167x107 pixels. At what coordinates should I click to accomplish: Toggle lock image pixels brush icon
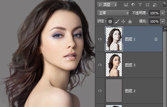click(117, 21)
